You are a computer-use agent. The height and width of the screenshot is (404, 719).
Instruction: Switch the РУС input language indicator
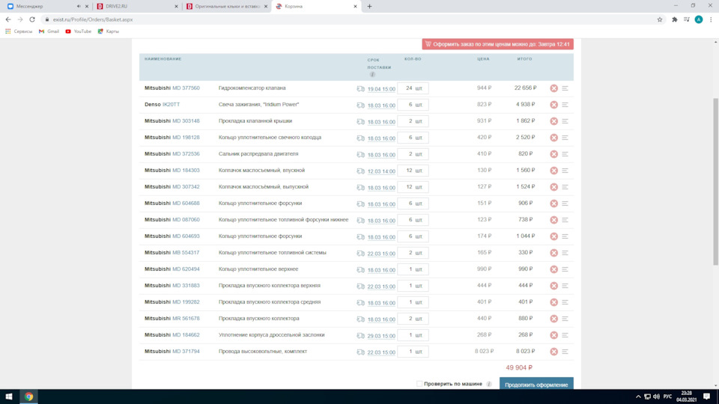[667, 397]
